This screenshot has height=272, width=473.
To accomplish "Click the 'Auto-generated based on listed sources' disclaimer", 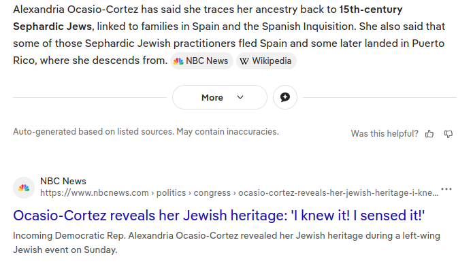I will [146, 132].
